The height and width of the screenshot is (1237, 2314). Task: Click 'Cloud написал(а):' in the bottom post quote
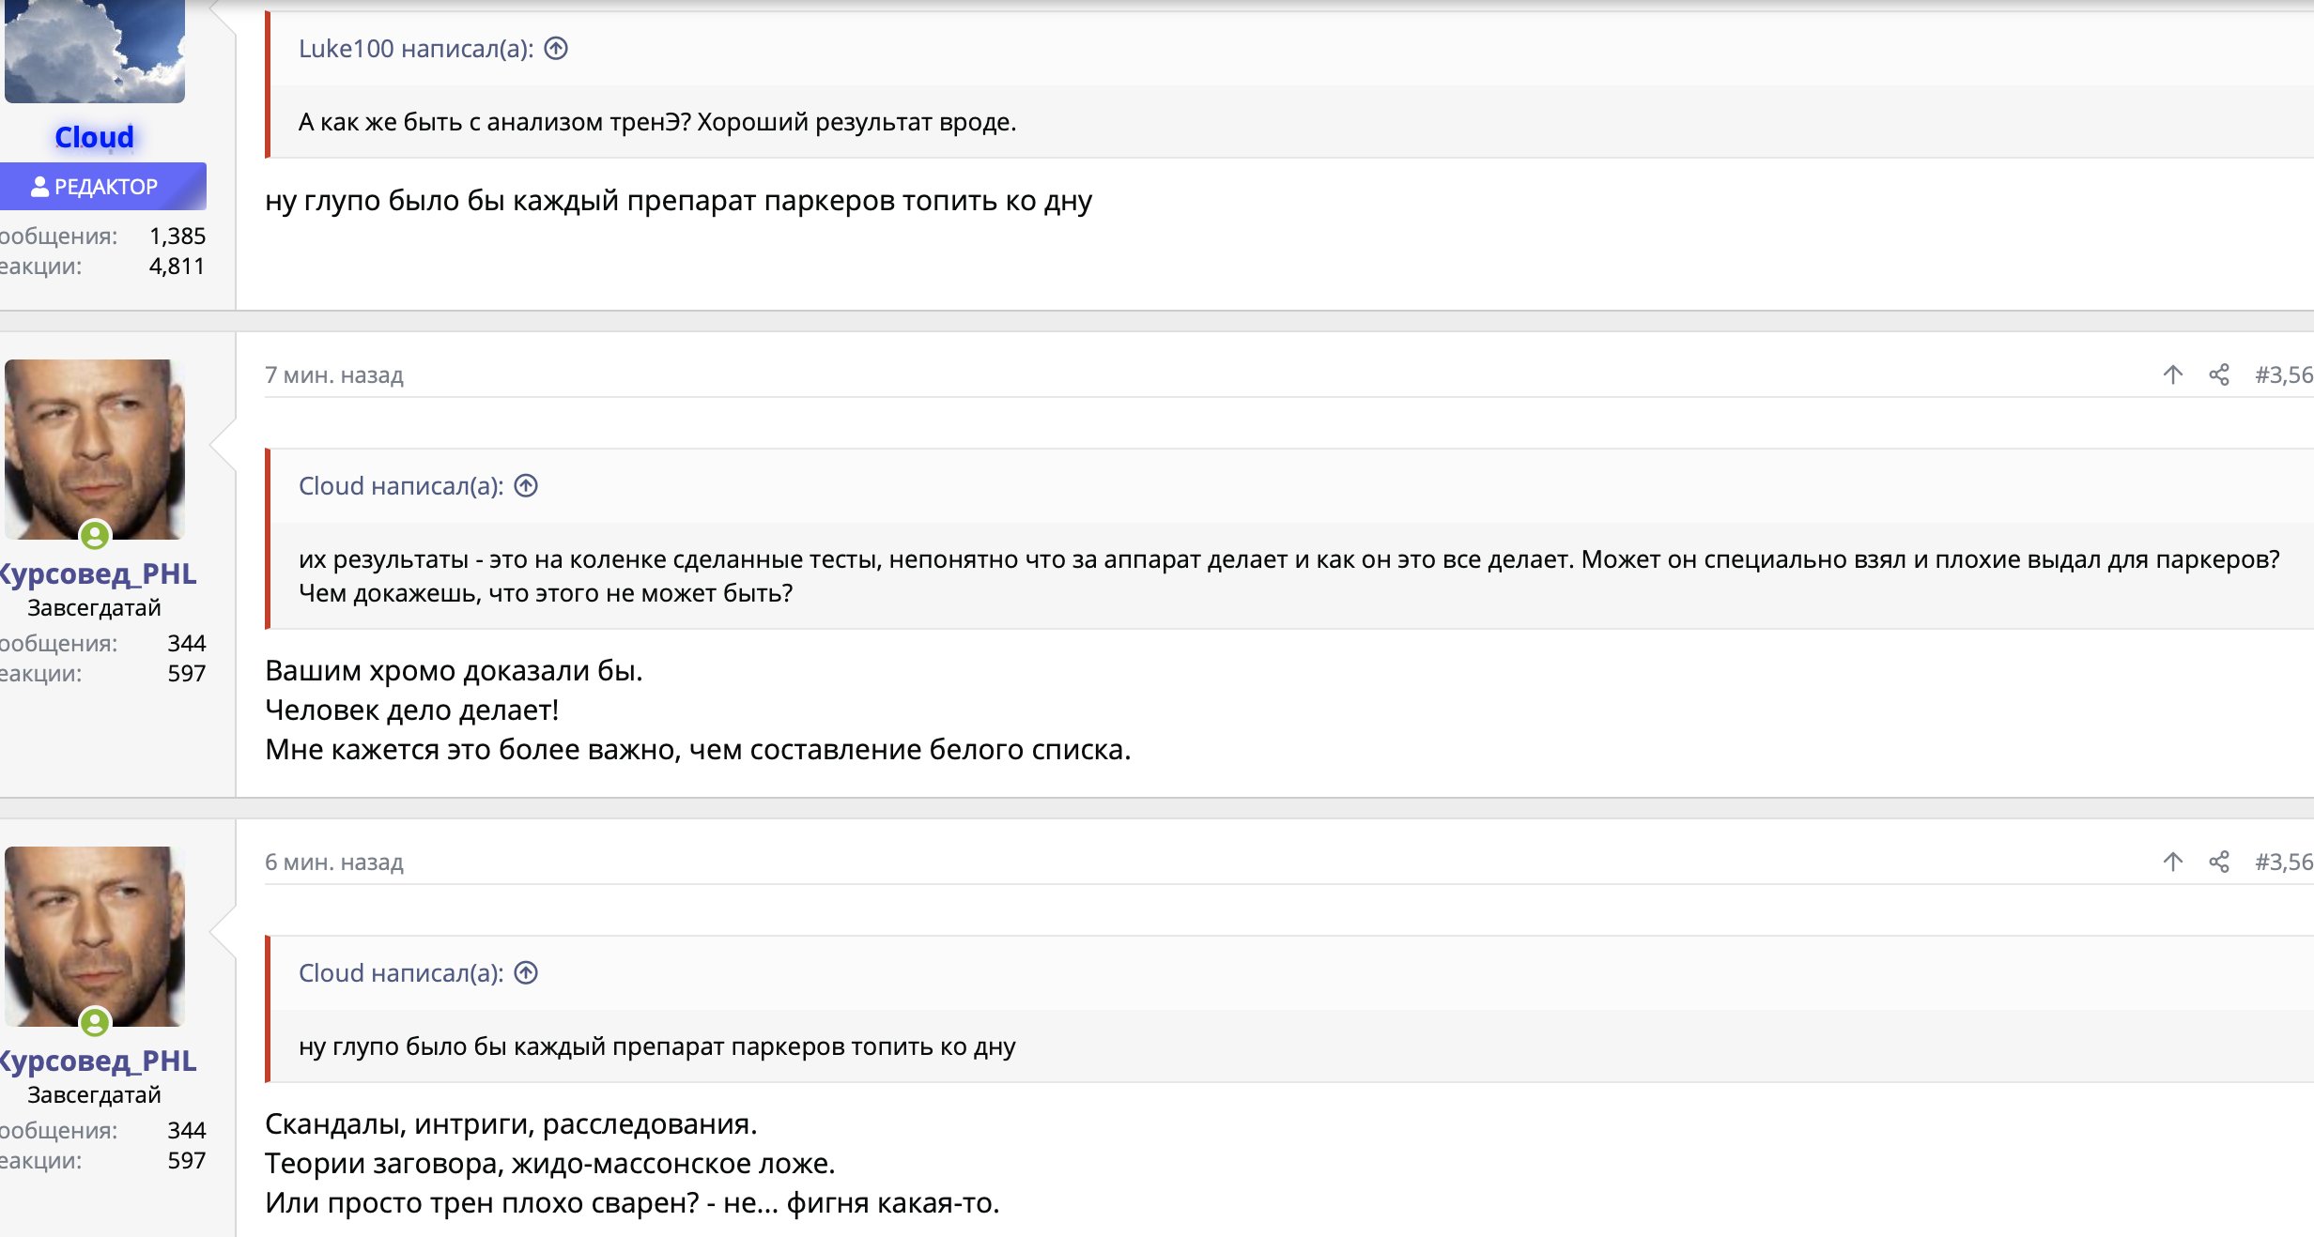tap(400, 972)
